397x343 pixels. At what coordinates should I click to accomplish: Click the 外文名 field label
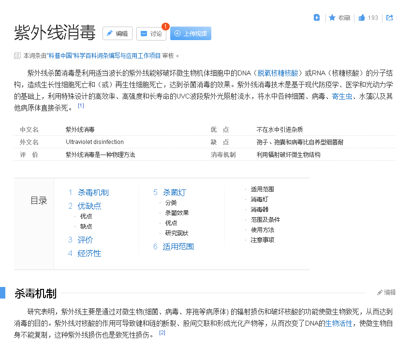tap(29, 142)
